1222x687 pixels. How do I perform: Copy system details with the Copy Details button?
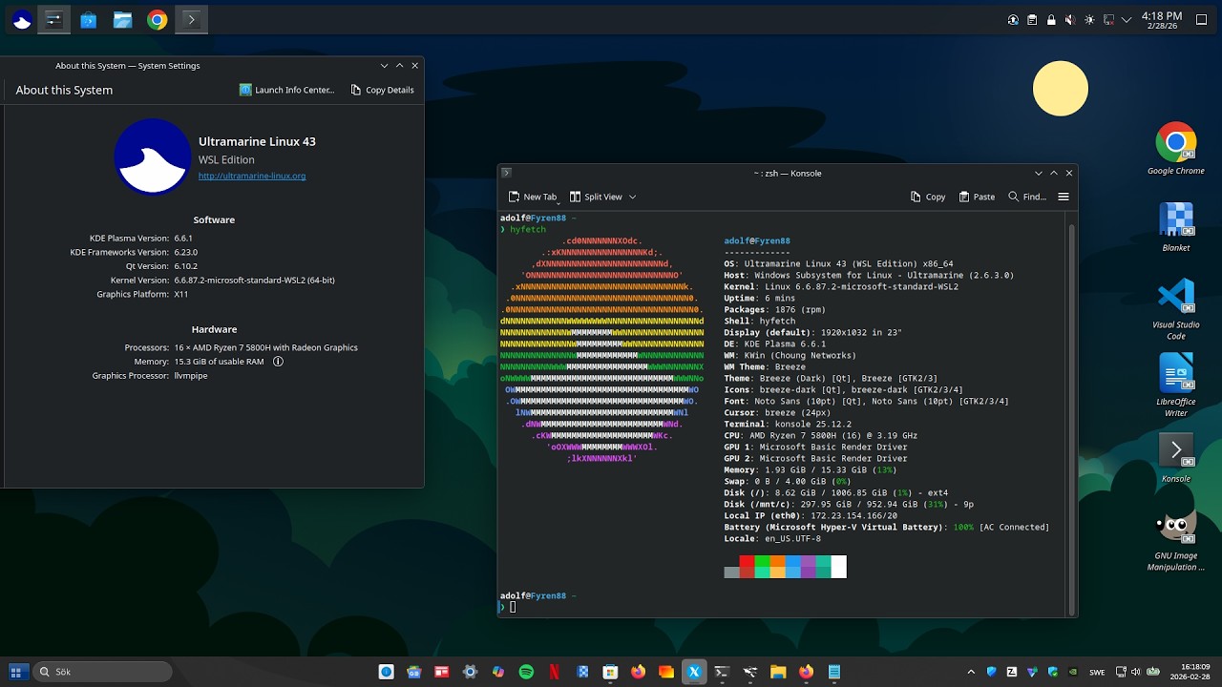click(x=382, y=90)
